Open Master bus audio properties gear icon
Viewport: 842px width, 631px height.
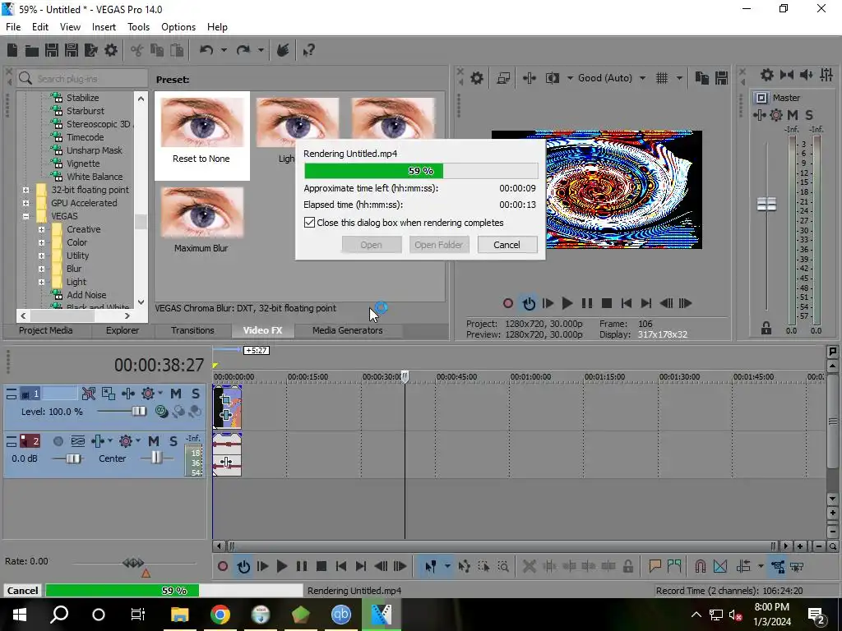click(x=767, y=75)
